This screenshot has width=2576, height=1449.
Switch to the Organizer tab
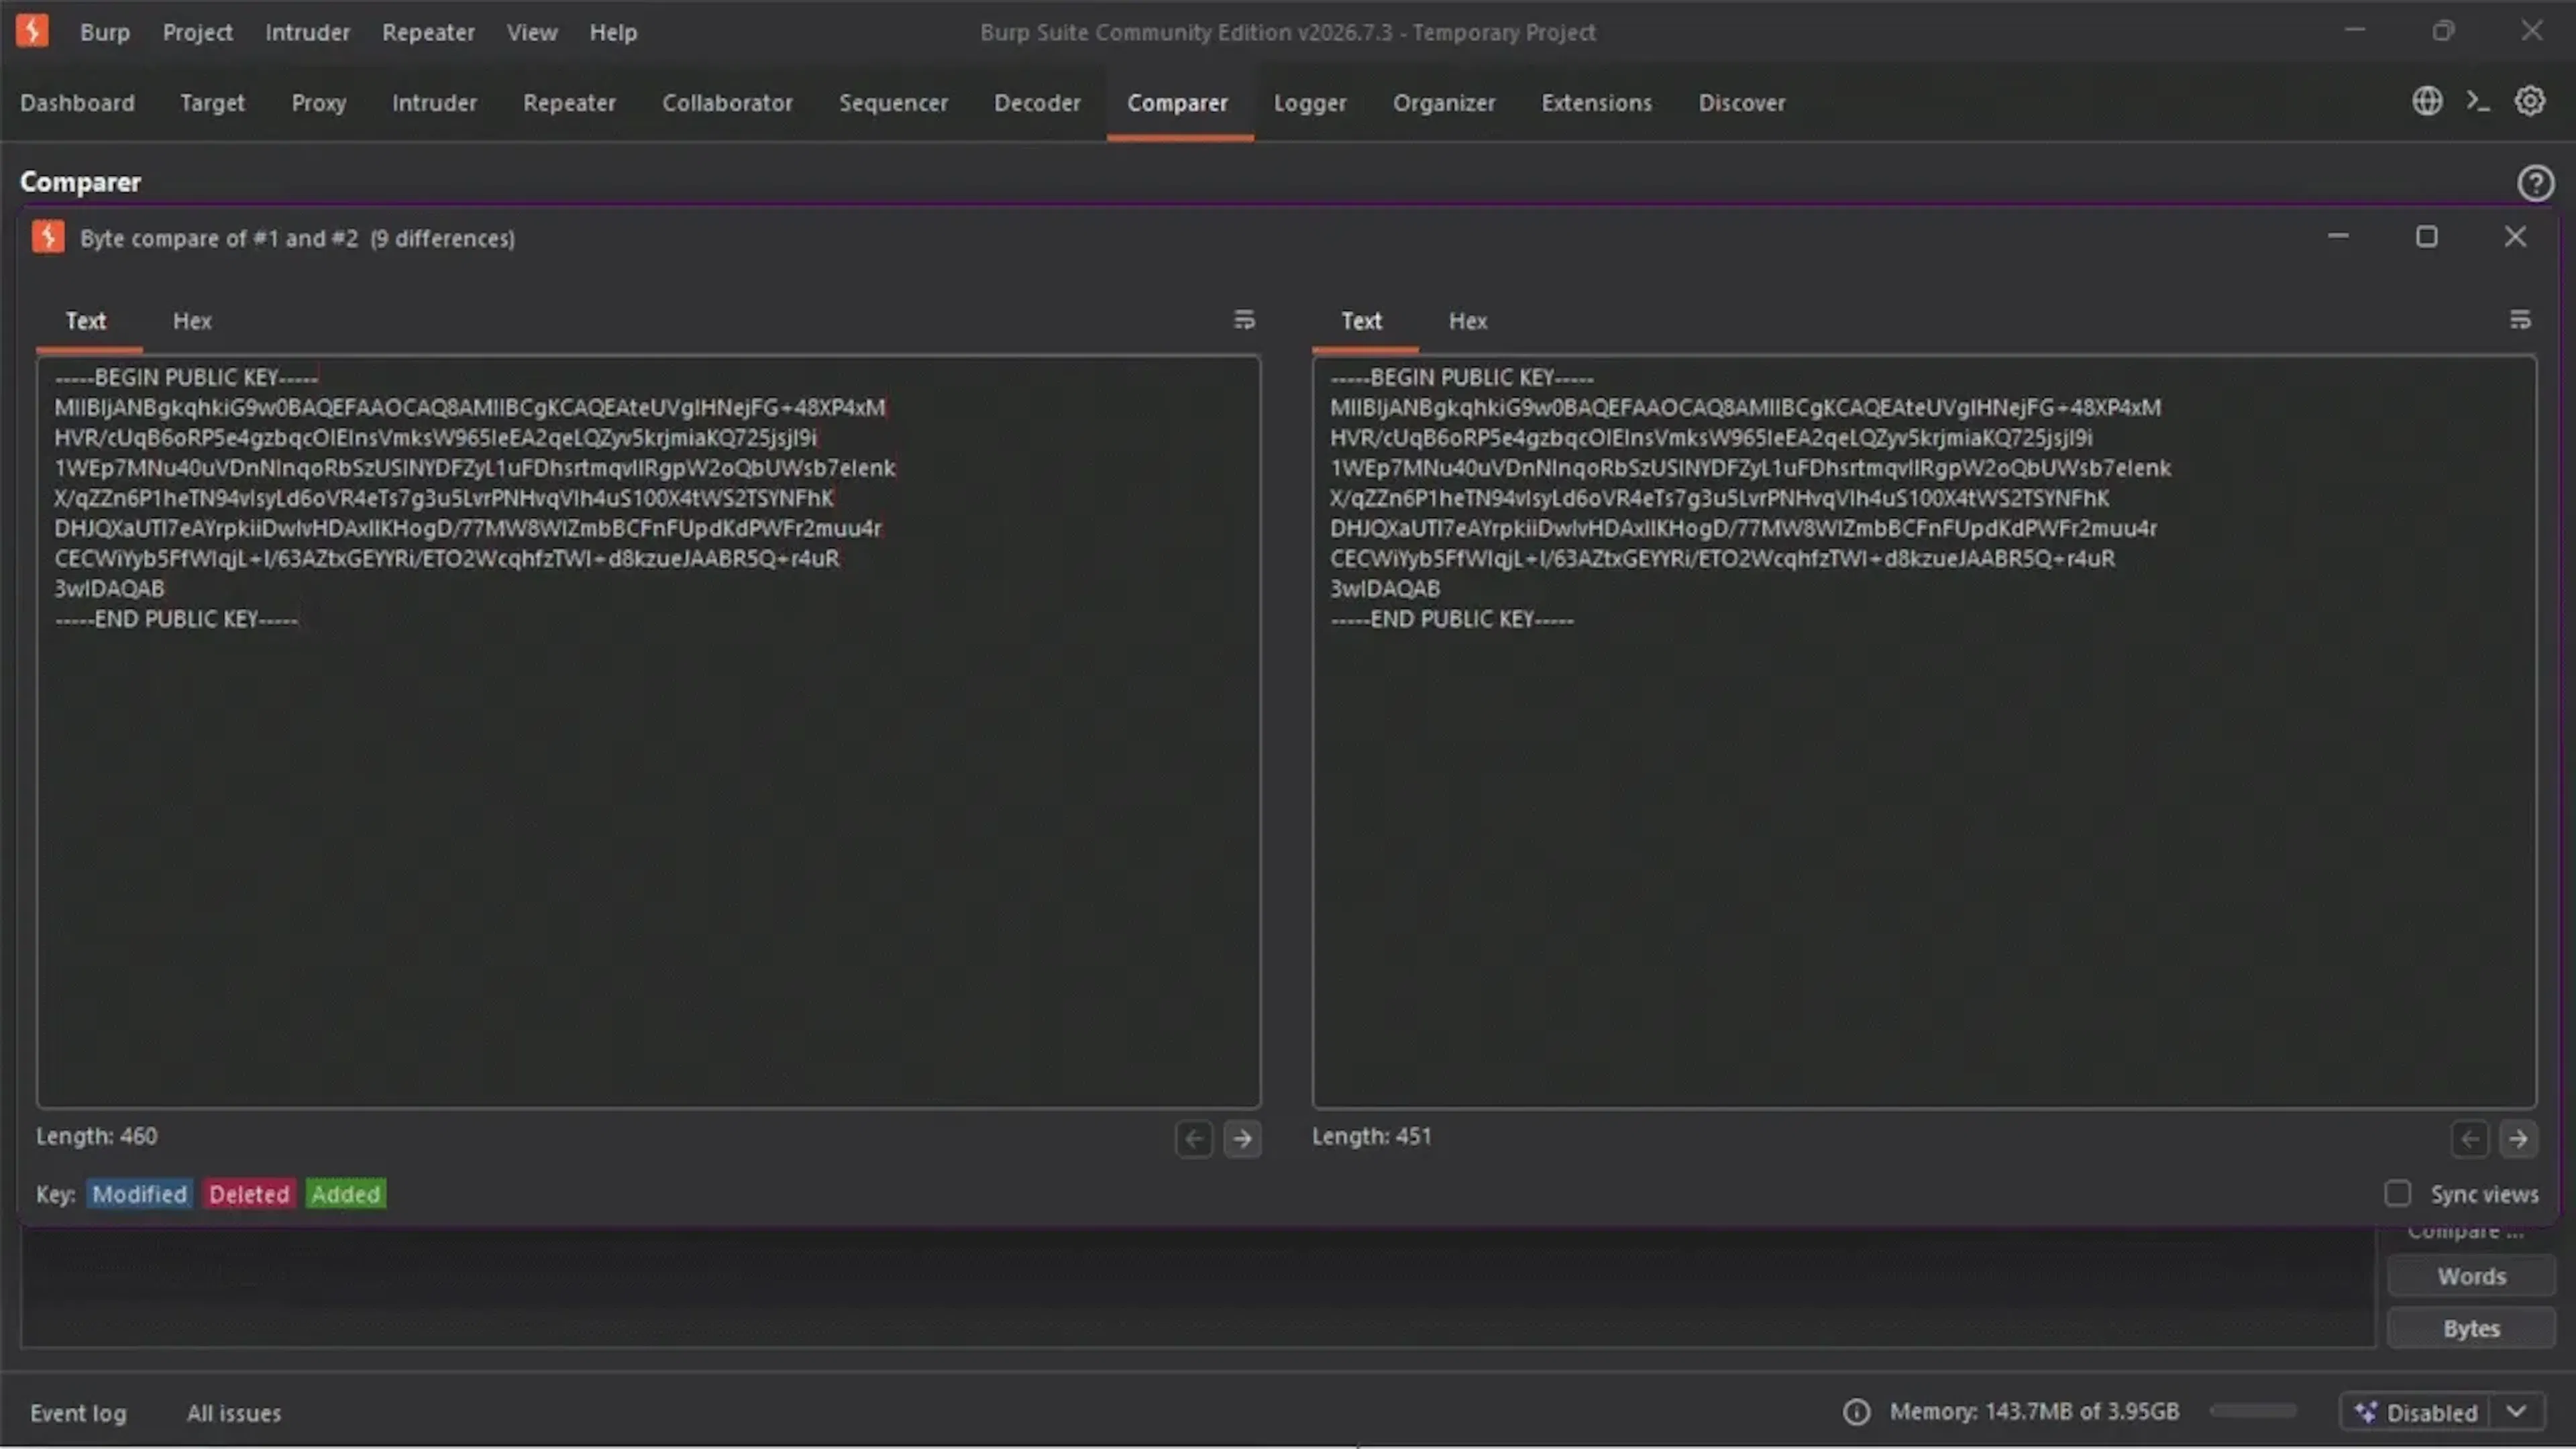click(1444, 103)
